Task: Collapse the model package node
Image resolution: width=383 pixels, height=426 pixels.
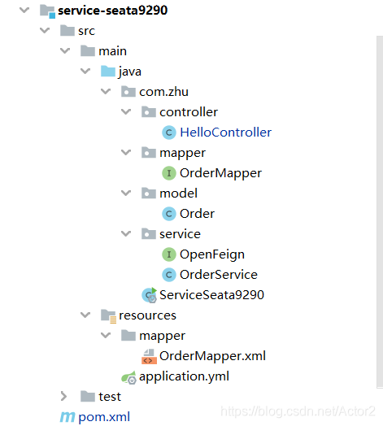Action: [x=126, y=193]
